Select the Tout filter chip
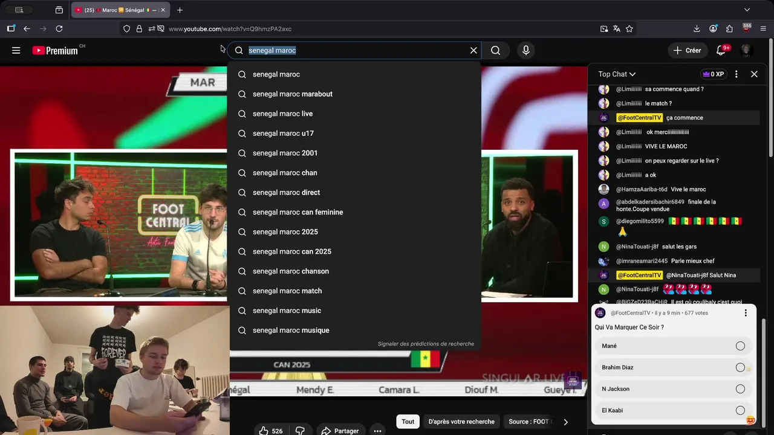774x435 pixels. pos(408,422)
